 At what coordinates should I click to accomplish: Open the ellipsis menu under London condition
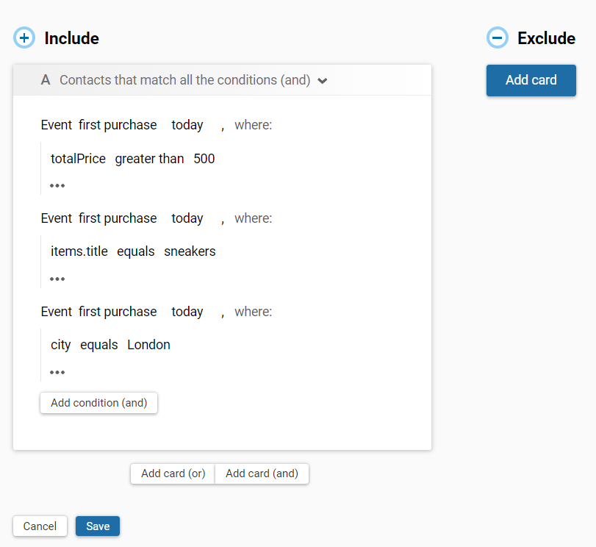[57, 372]
